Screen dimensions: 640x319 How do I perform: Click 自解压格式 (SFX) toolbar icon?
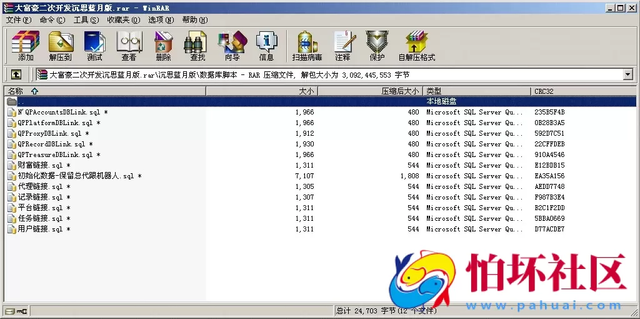click(417, 46)
